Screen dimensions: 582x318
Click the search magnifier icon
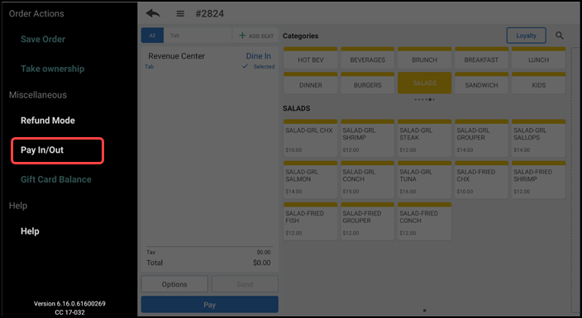[x=560, y=36]
